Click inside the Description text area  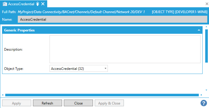click(x=125, y=49)
